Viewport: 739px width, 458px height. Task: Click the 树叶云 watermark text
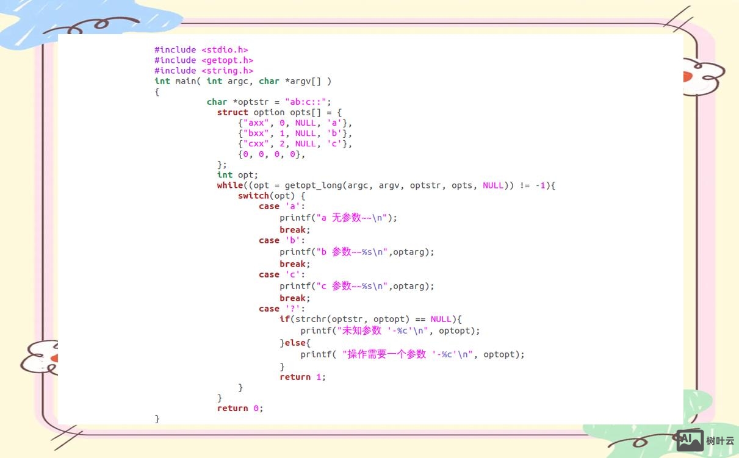coord(720,441)
